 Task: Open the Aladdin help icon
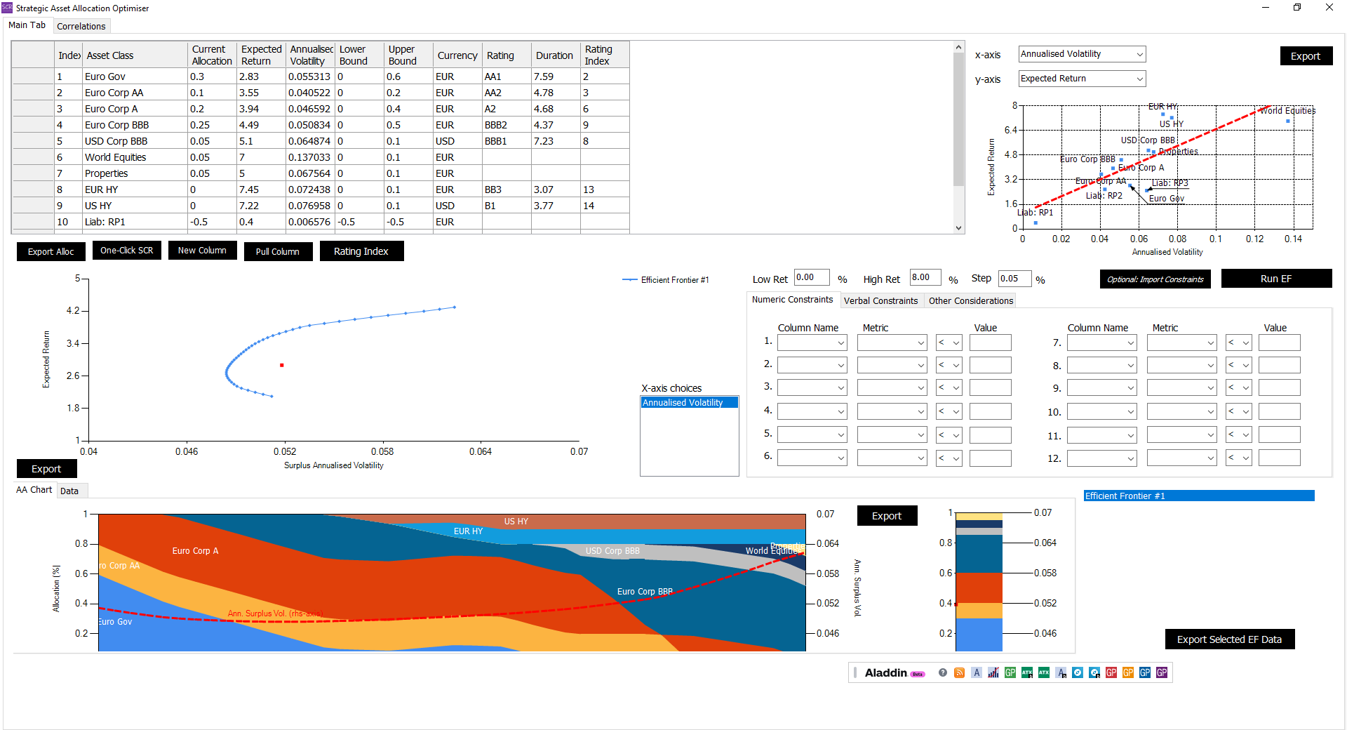[942, 672]
